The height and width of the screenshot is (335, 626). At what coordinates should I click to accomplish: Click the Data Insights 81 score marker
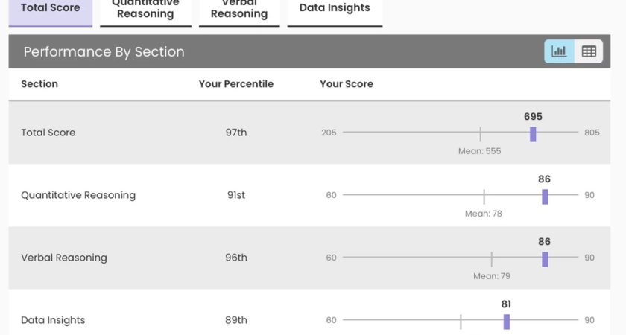click(x=507, y=322)
